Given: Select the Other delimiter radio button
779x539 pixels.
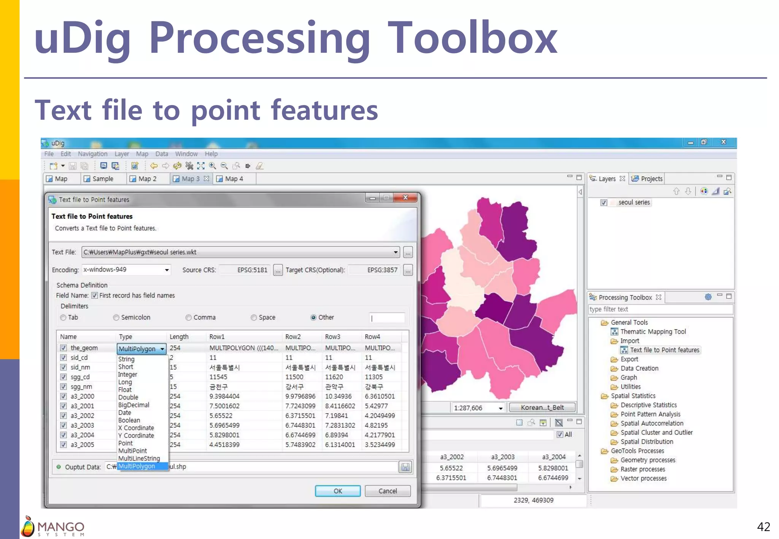Looking at the screenshot, I should tap(313, 317).
